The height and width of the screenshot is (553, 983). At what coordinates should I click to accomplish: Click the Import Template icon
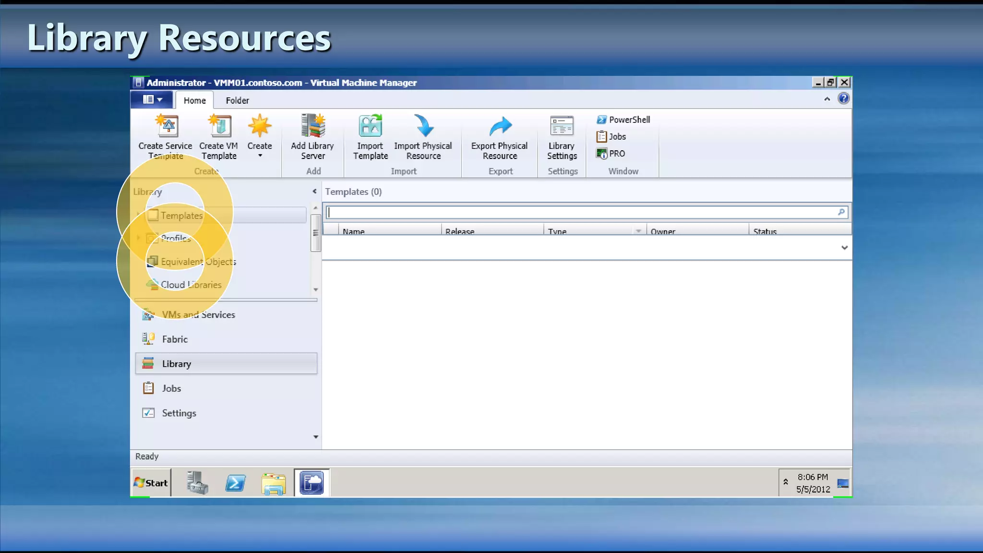tap(370, 126)
